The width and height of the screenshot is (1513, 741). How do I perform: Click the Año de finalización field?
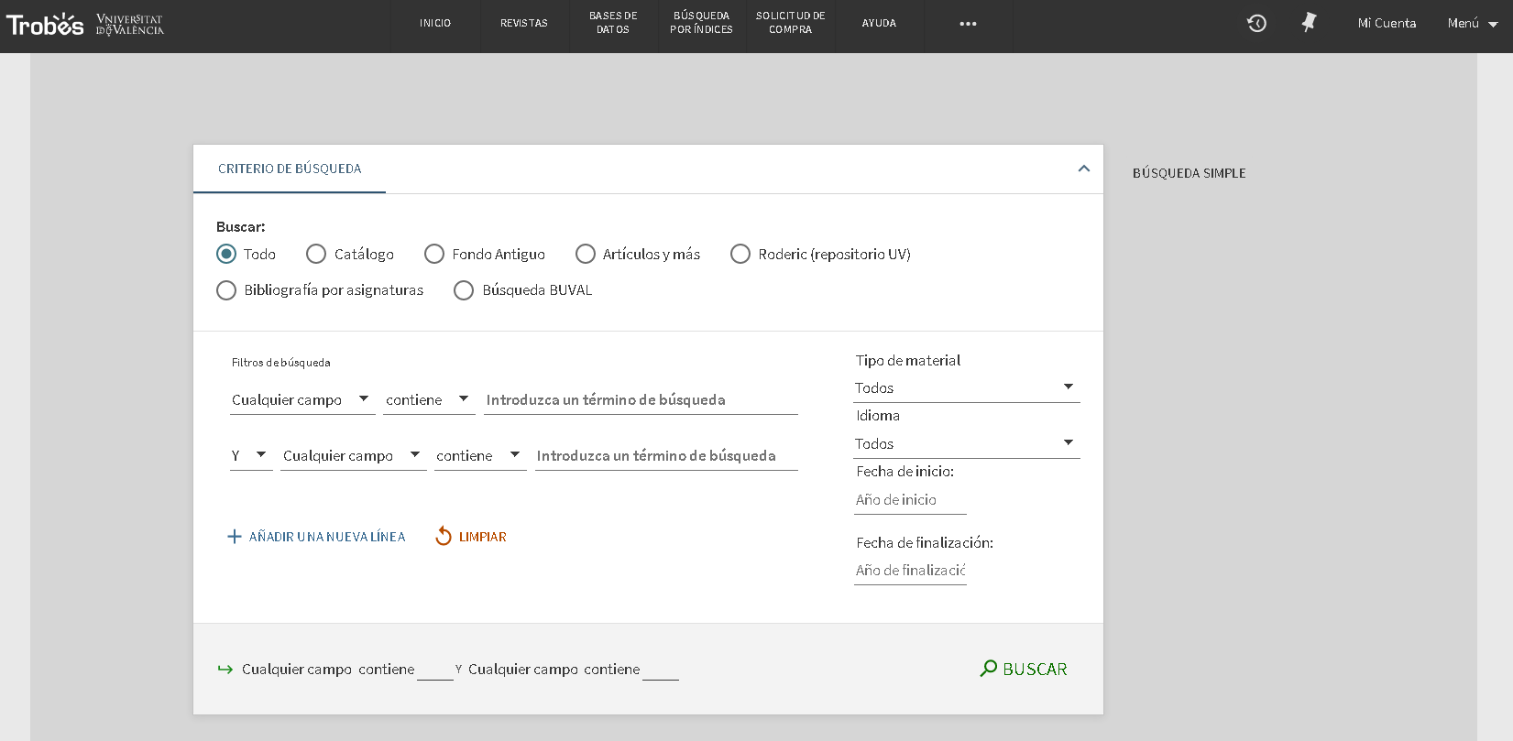point(910,571)
